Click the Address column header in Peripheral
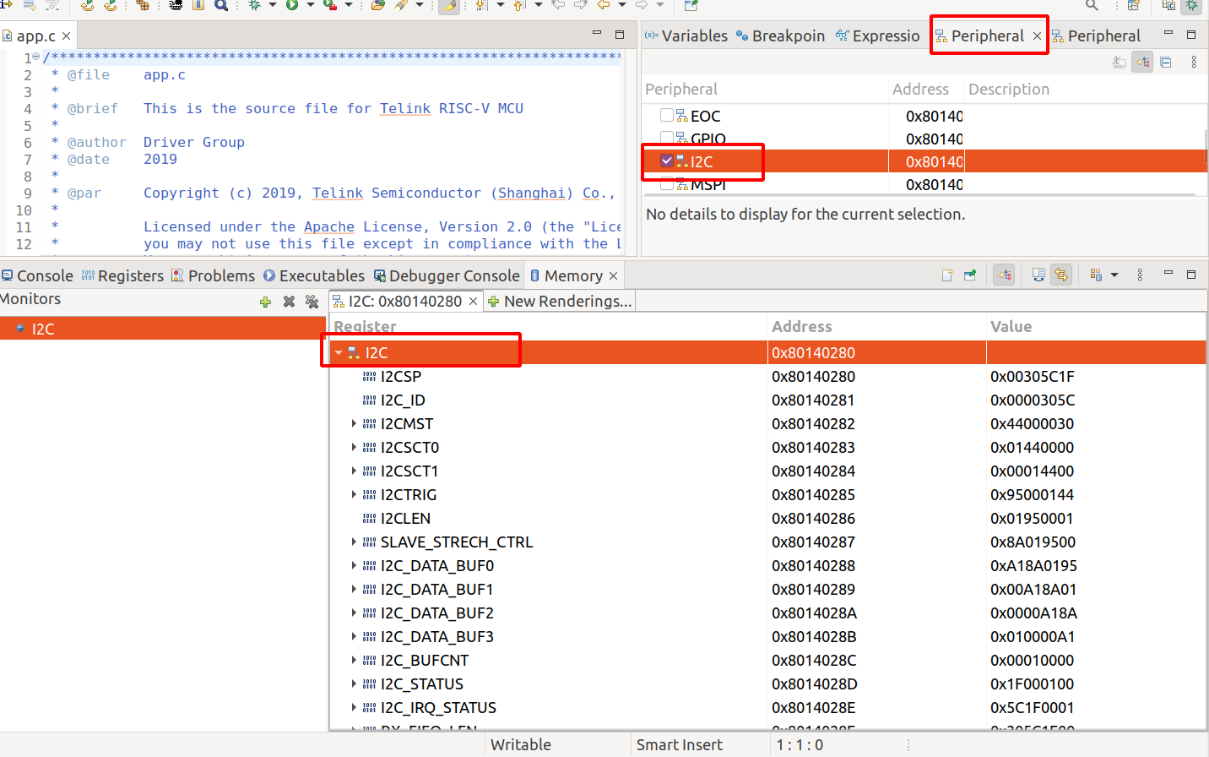 pos(920,89)
